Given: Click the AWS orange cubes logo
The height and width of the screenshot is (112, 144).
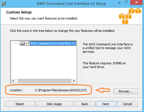Looking at the screenshot, I should point(130,16).
